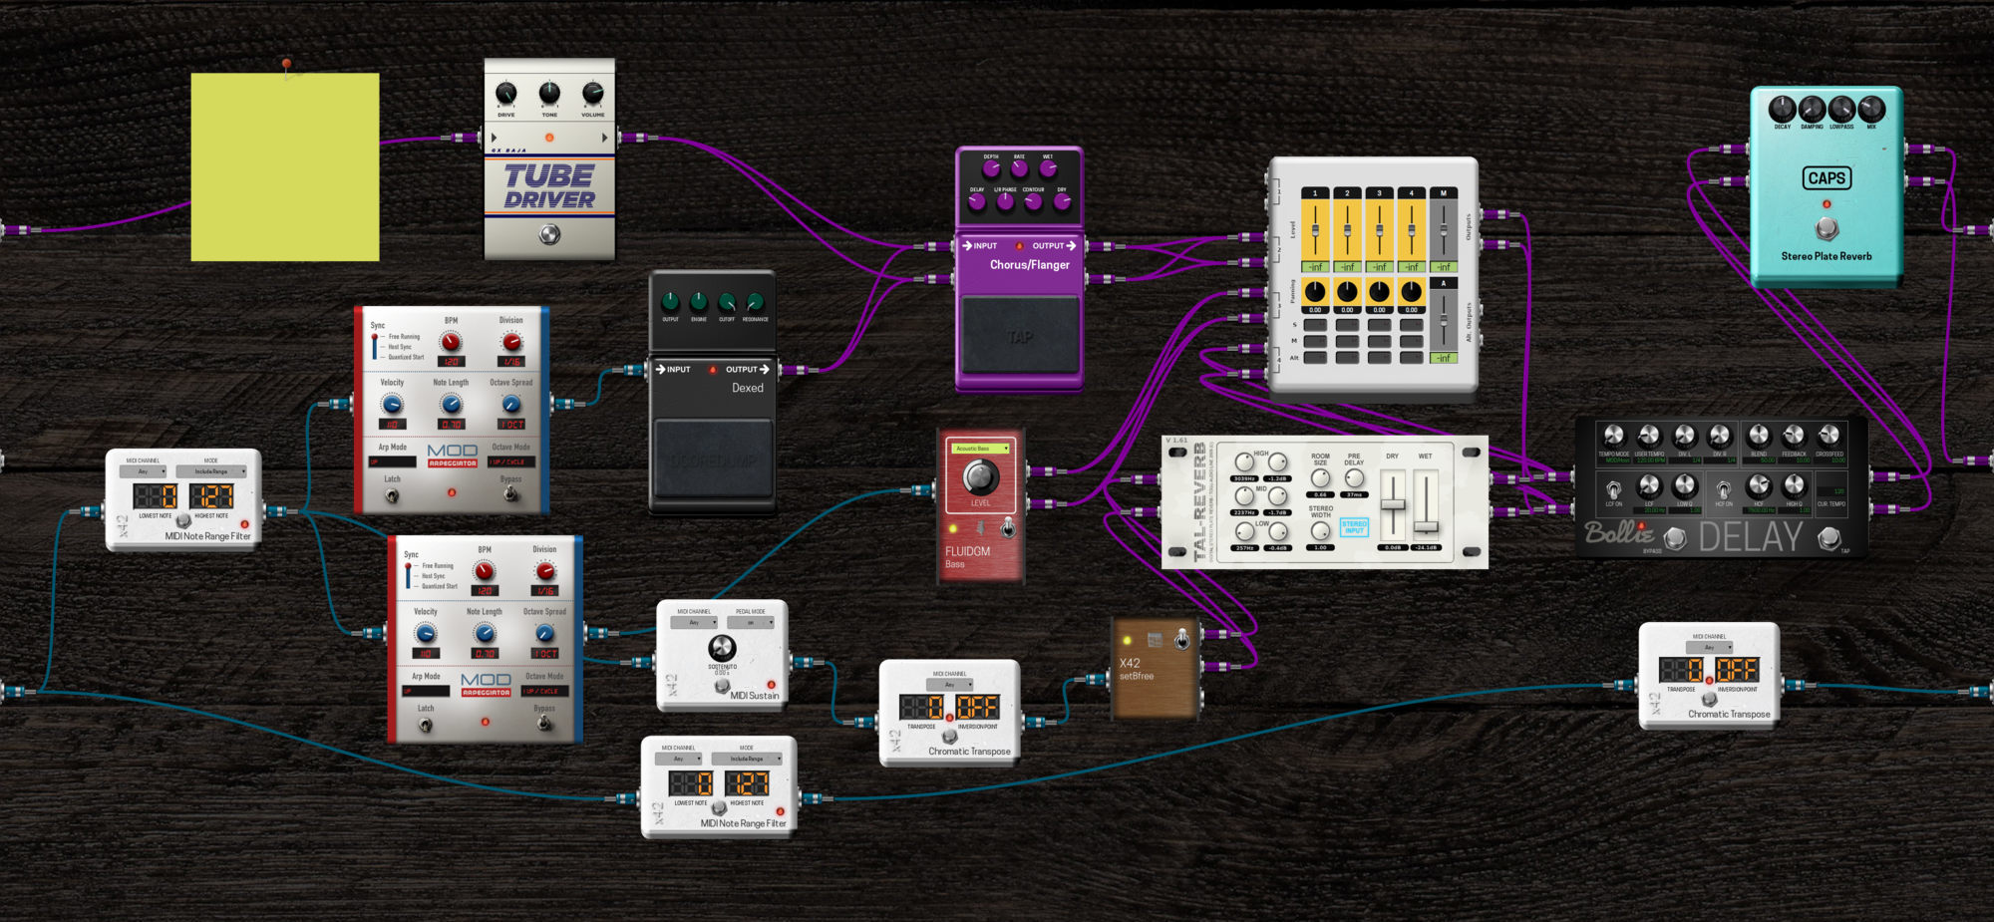
Task: Click the MIDI Sustain footswitch
Action: [x=722, y=686]
